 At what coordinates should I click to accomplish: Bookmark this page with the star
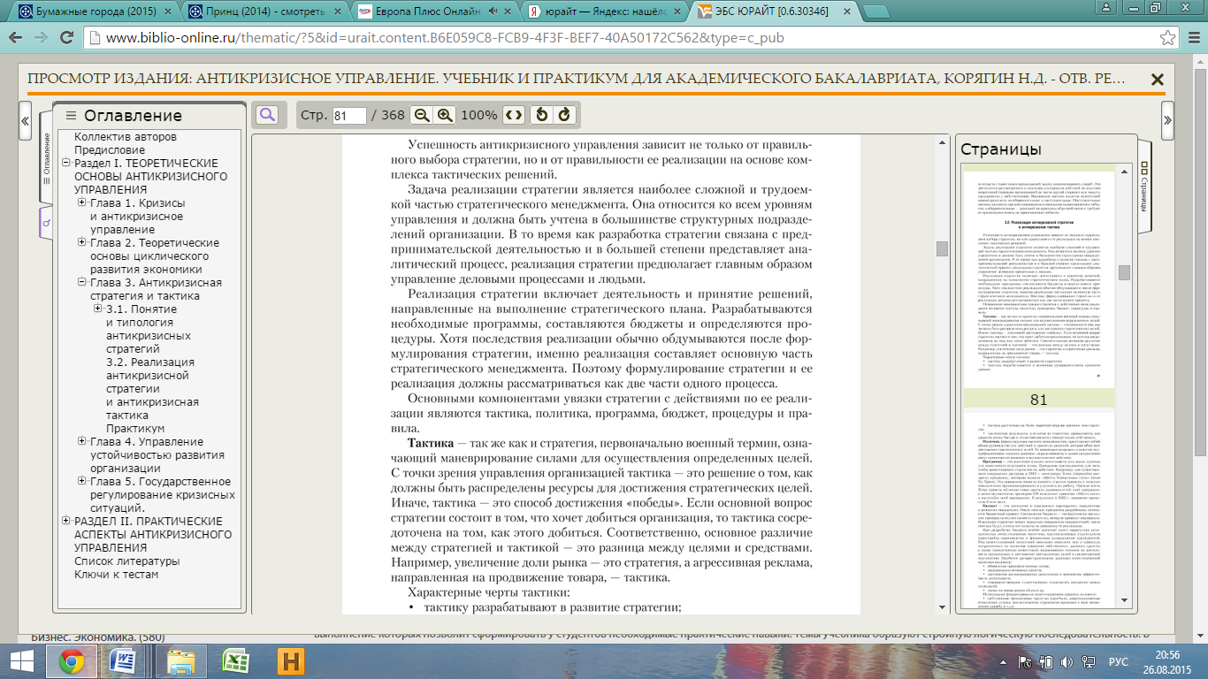click(x=1166, y=39)
